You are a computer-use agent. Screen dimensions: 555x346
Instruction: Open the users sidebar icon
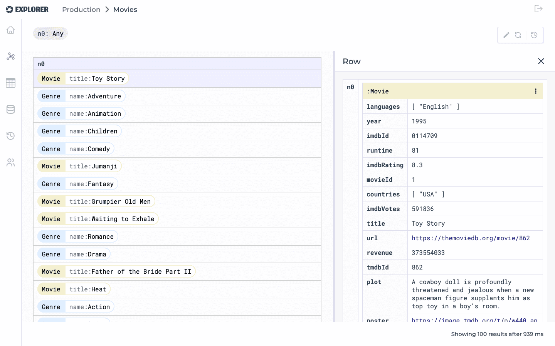[10, 162]
